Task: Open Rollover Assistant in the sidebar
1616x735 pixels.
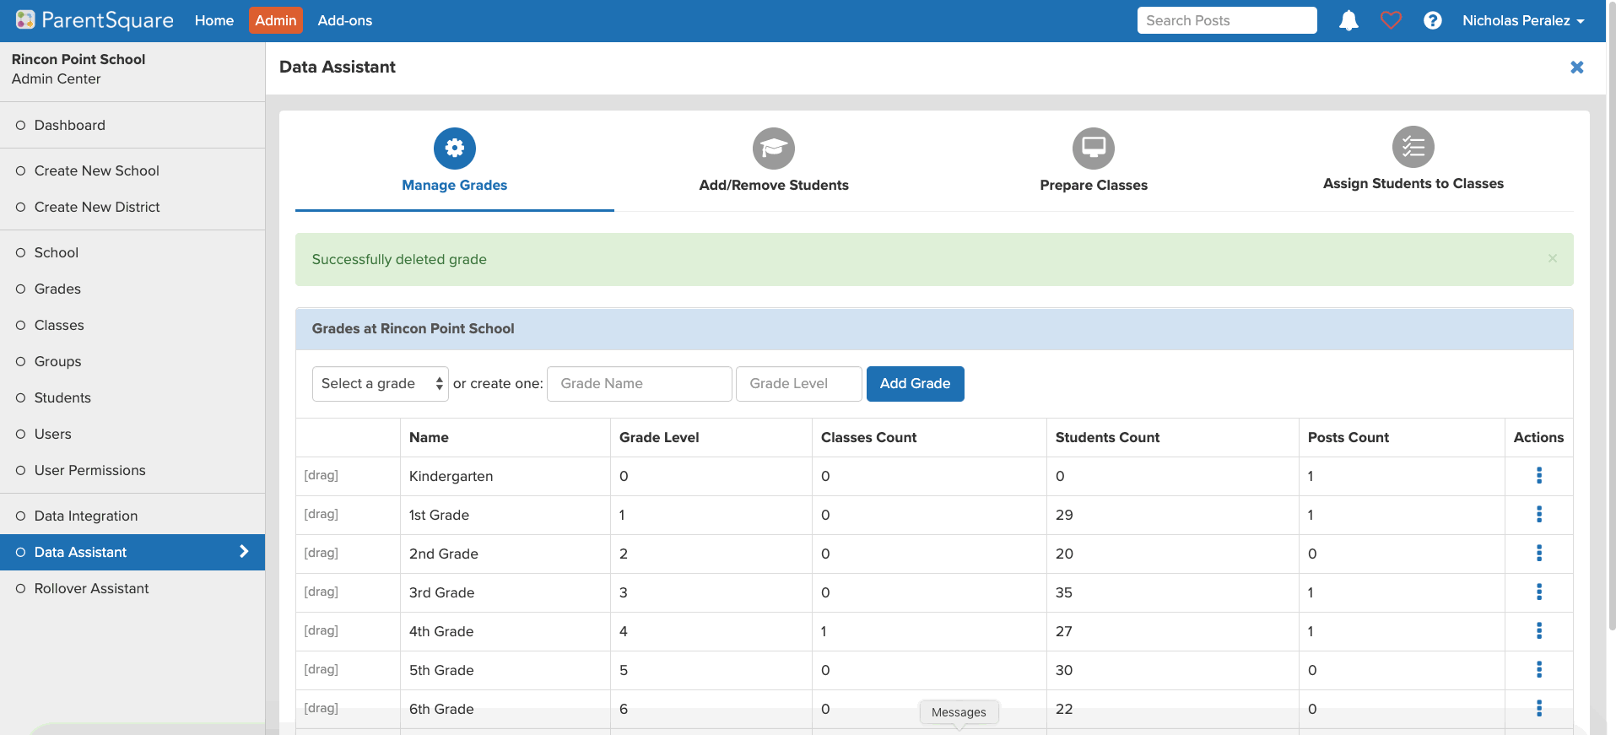Action: point(132,588)
